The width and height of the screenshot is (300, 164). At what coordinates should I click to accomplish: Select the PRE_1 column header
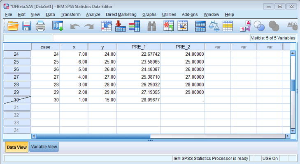(x=139, y=47)
